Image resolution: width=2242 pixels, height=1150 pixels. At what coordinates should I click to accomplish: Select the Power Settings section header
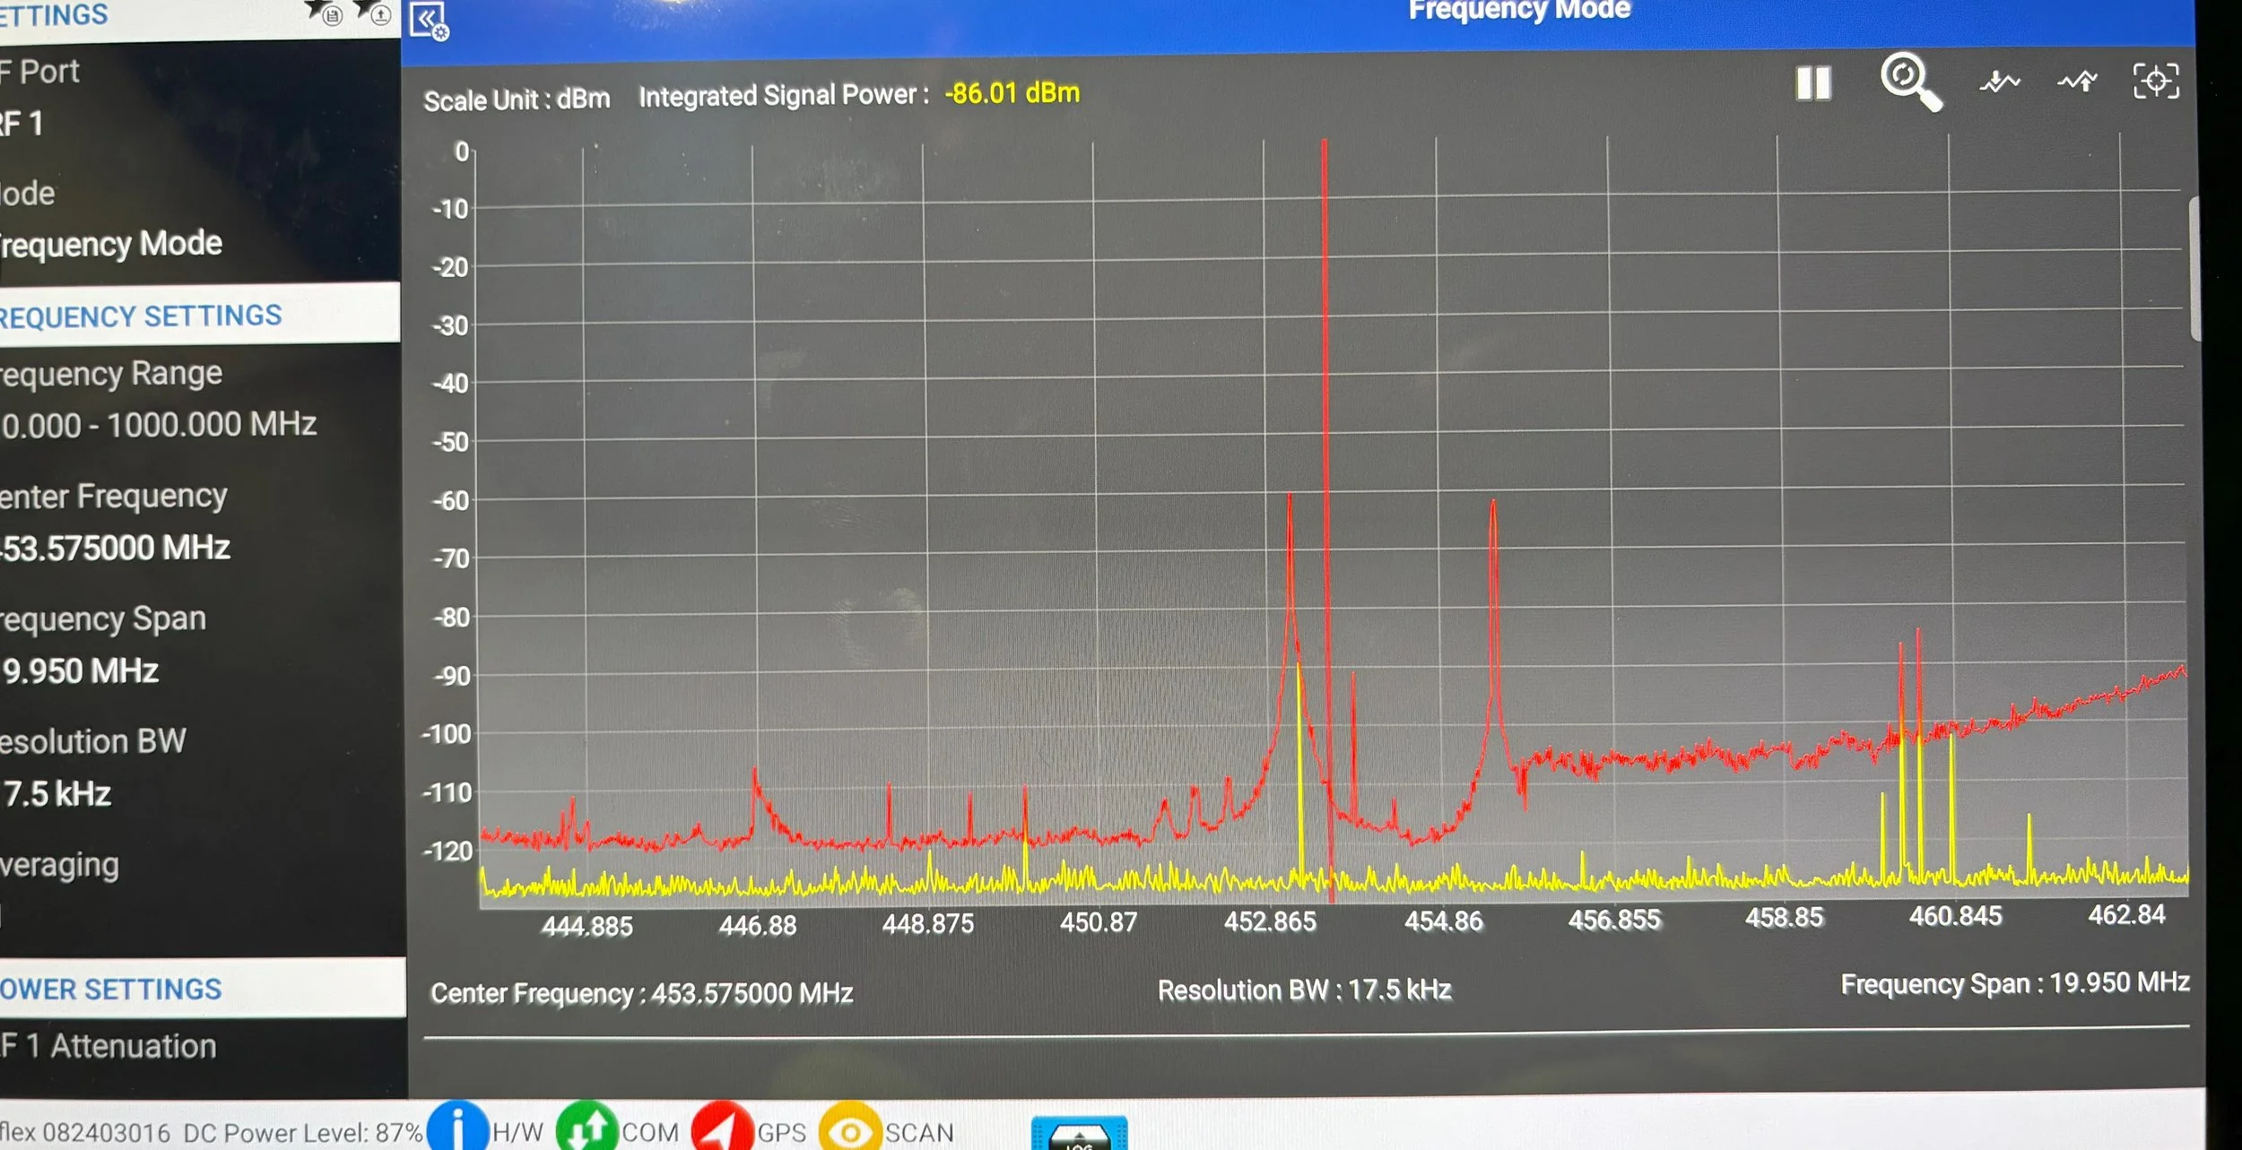click(179, 989)
